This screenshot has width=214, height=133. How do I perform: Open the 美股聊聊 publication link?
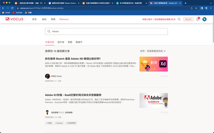pyautogui.click(x=69, y=113)
